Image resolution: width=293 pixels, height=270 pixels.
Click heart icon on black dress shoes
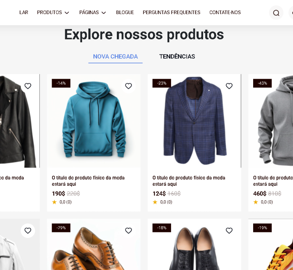229,231
